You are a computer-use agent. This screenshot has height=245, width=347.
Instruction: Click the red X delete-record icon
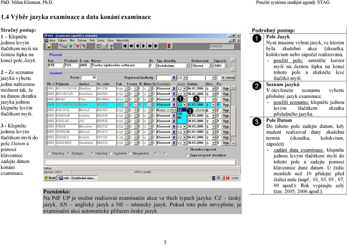click(77, 46)
